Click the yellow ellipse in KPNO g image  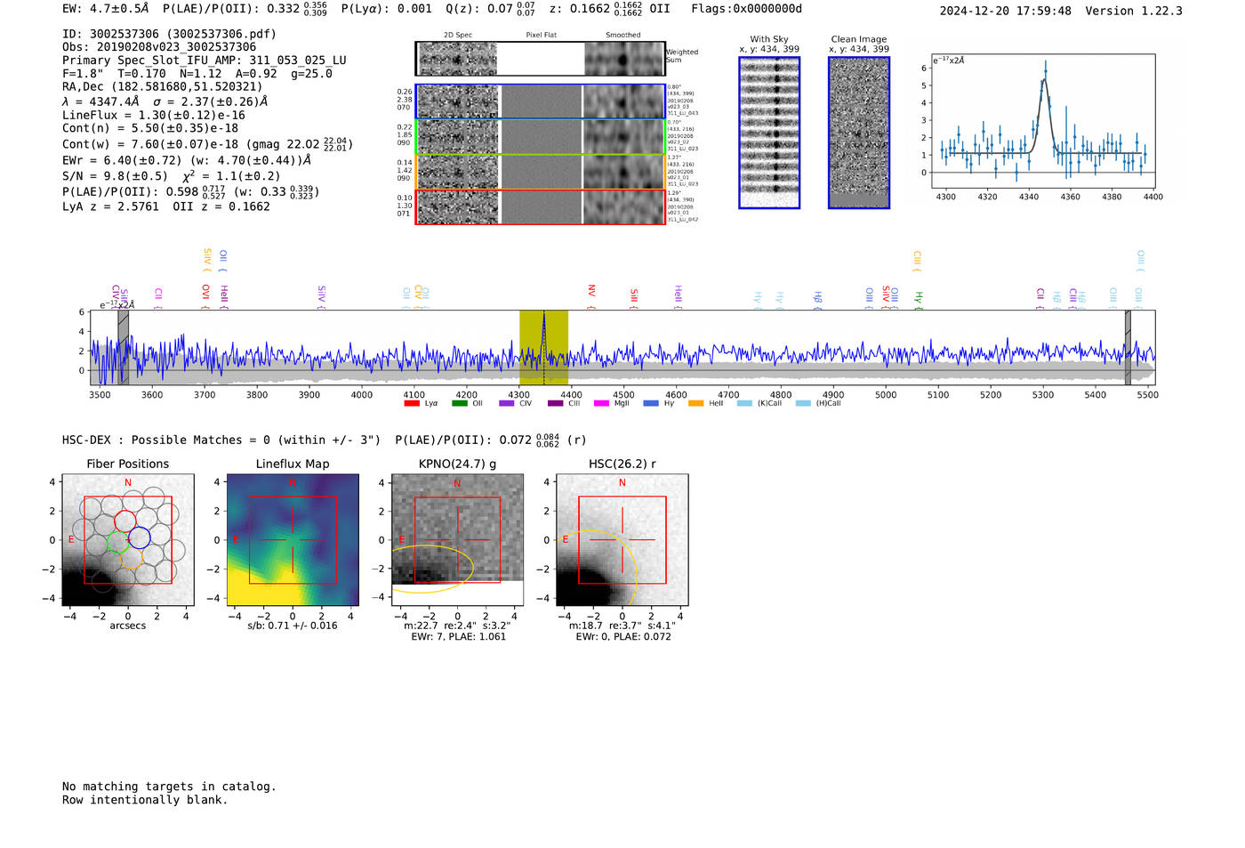coord(432,569)
